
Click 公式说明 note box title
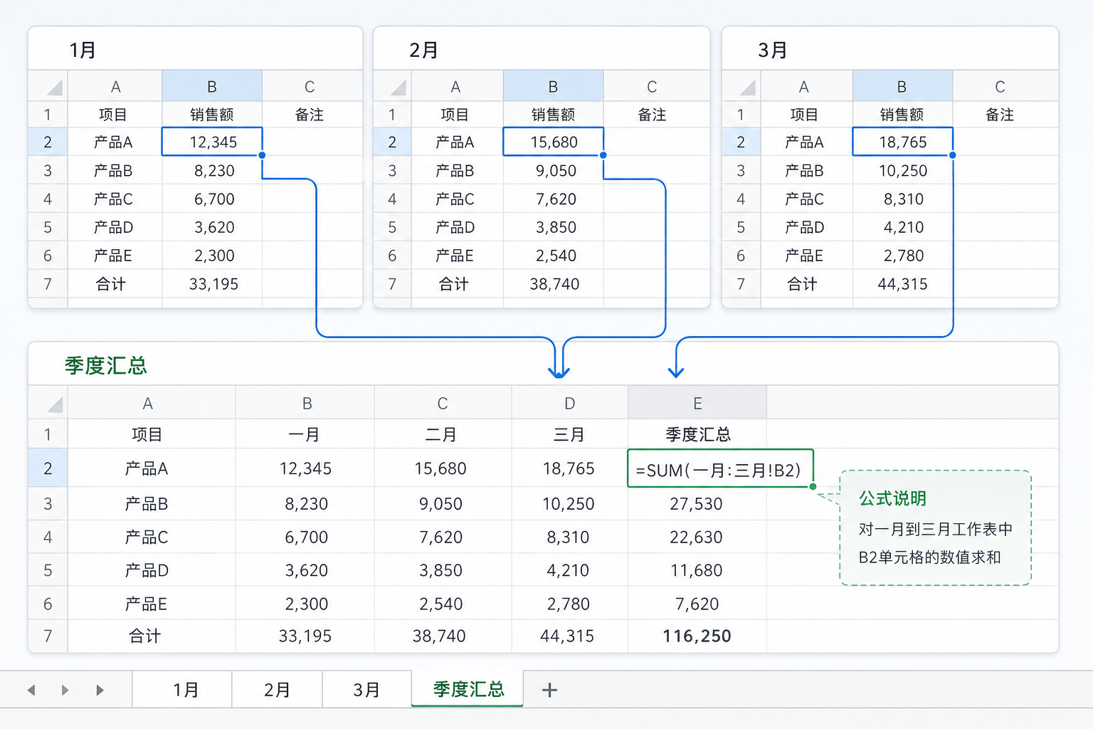tap(892, 498)
